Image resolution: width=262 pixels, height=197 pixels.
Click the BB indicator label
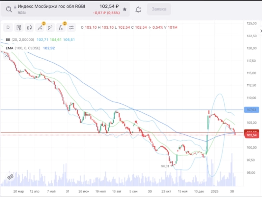(8, 40)
